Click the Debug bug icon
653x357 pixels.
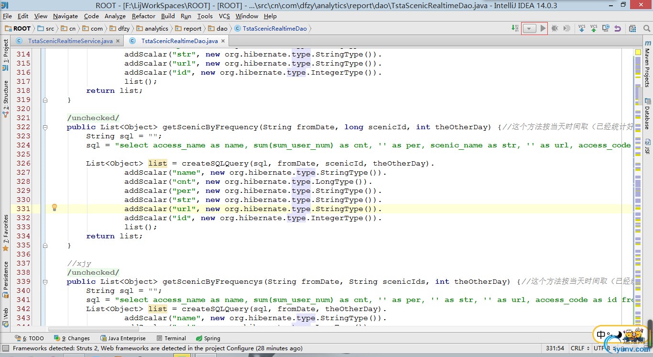[x=555, y=29]
